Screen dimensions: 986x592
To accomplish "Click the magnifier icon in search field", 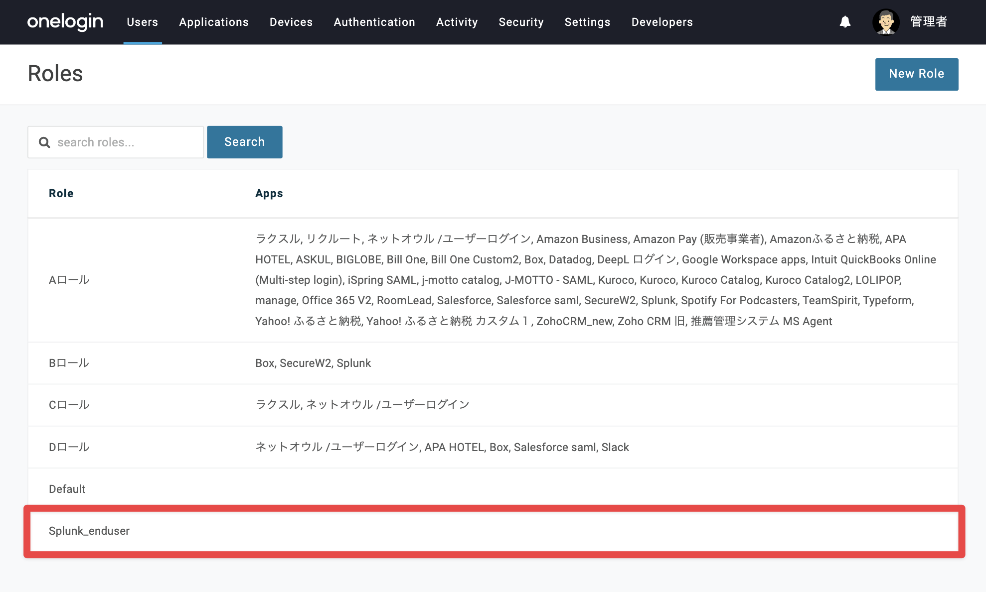I will coord(44,142).
